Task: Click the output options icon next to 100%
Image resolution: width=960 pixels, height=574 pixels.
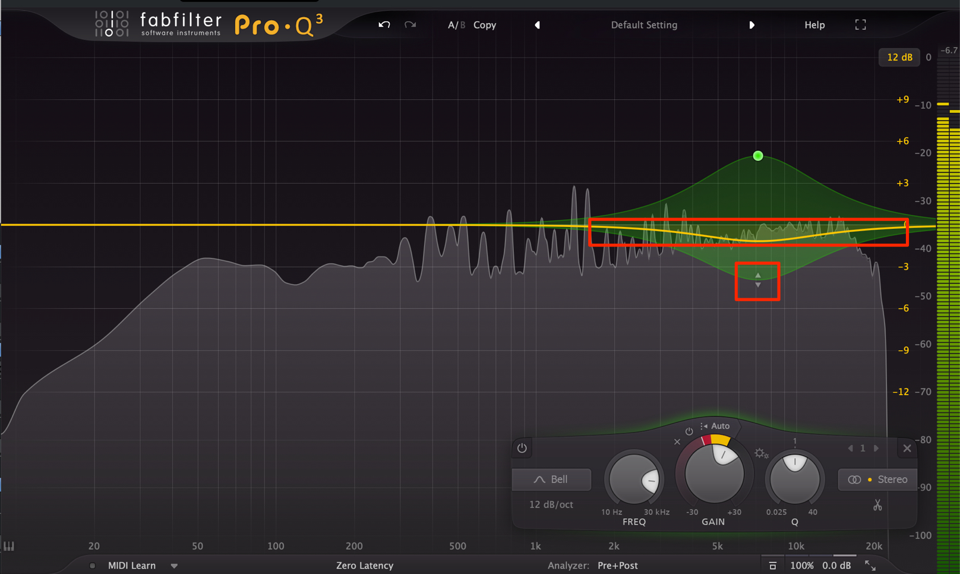Action: point(772,566)
